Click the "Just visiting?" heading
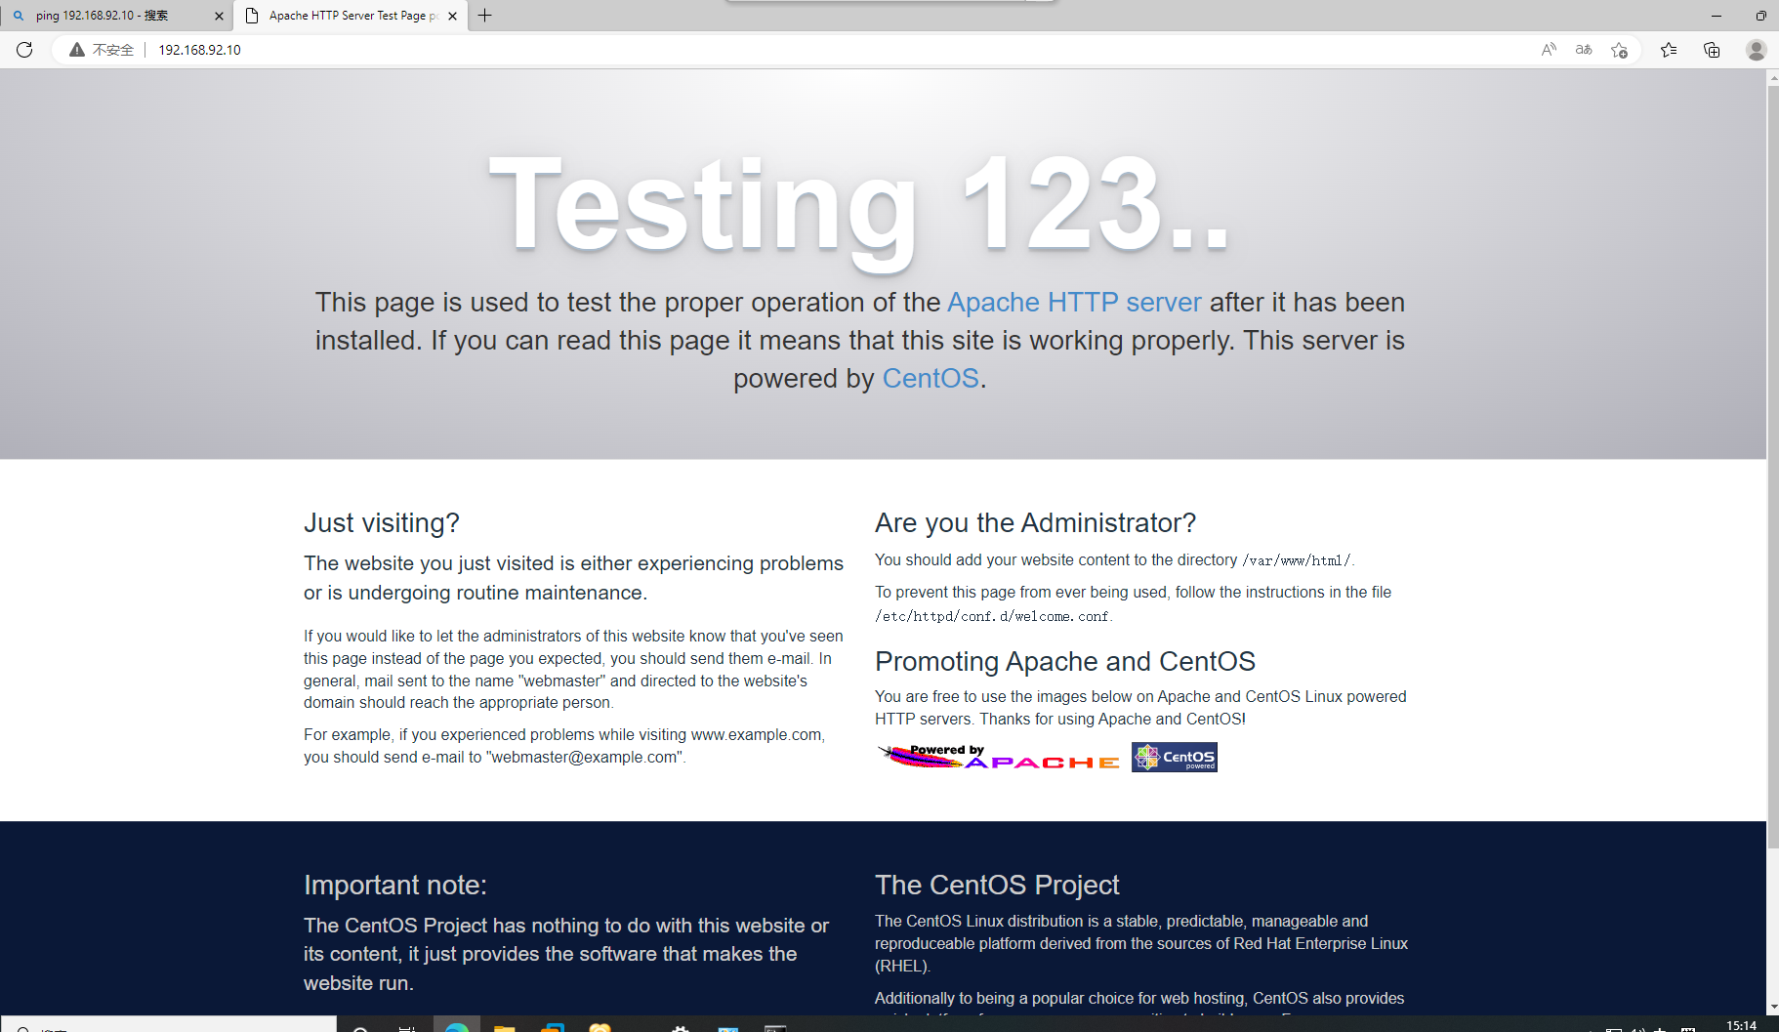1779x1032 pixels. click(382, 523)
